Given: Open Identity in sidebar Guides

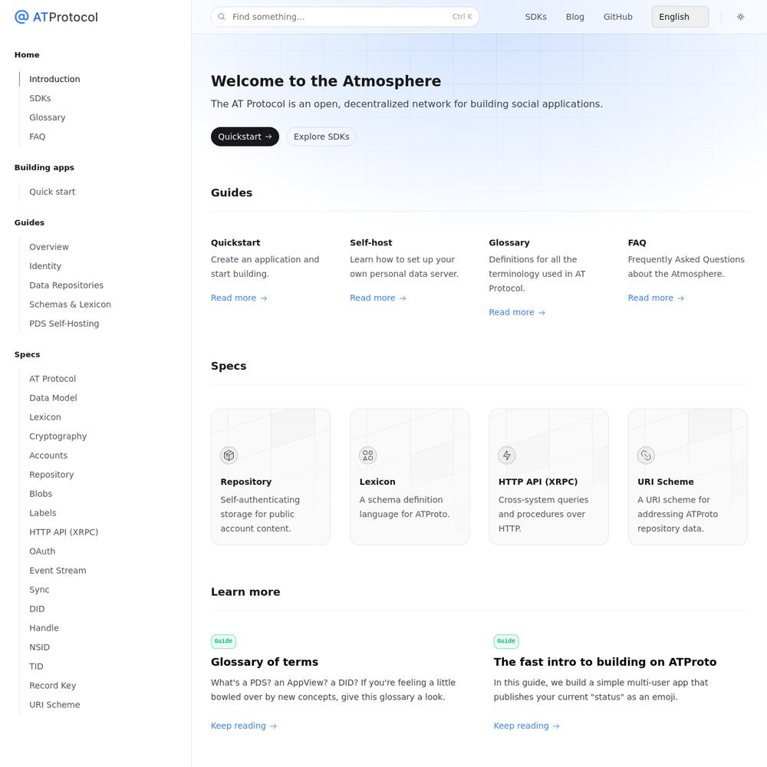Looking at the screenshot, I should point(45,266).
